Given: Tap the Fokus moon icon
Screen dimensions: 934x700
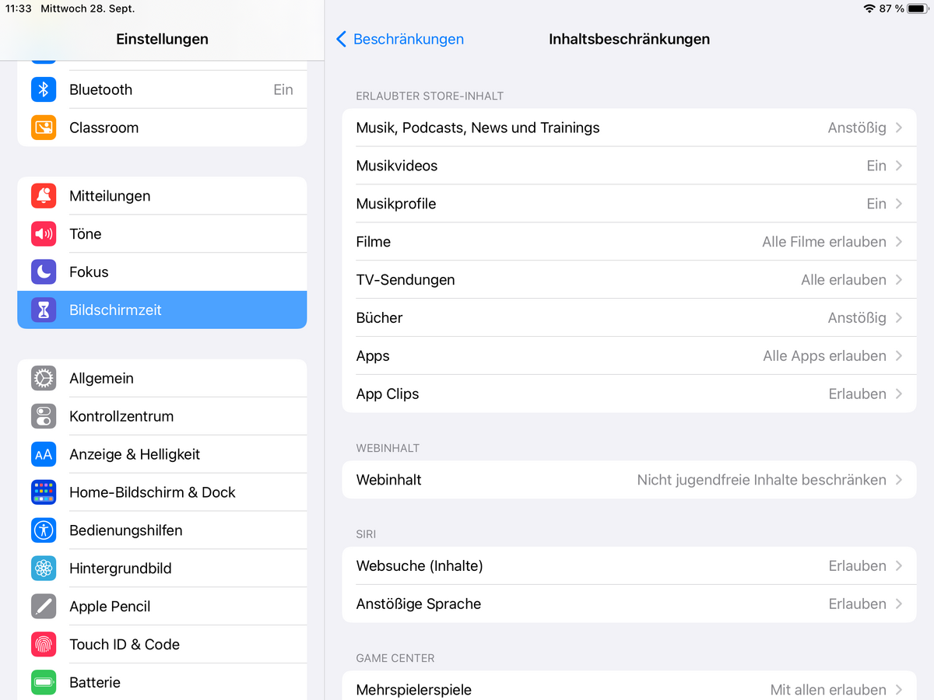Looking at the screenshot, I should click(44, 272).
